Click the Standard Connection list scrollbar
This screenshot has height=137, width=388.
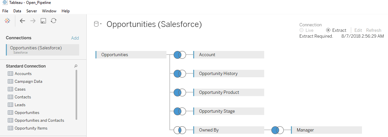(76, 95)
